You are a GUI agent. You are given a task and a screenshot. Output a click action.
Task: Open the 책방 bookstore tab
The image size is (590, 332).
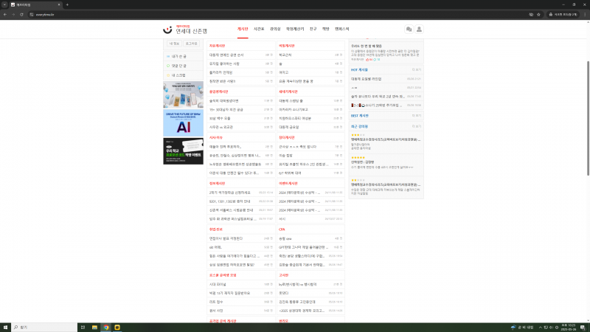(326, 29)
